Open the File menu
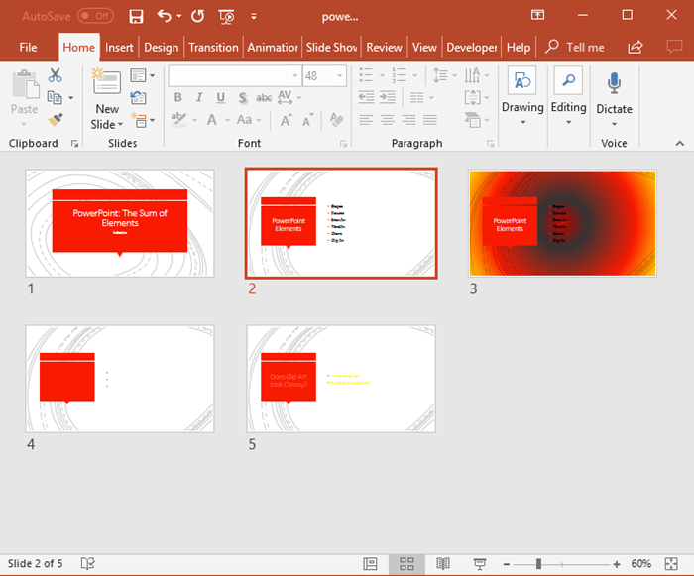694x576 pixels. 28,47
